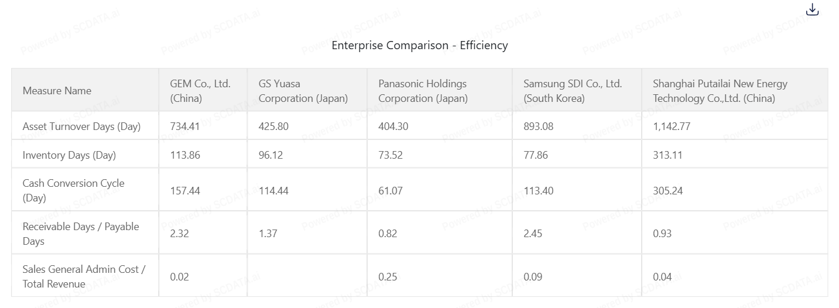
Task: Click the download icon above the table
Action: [x=812, y=10]
